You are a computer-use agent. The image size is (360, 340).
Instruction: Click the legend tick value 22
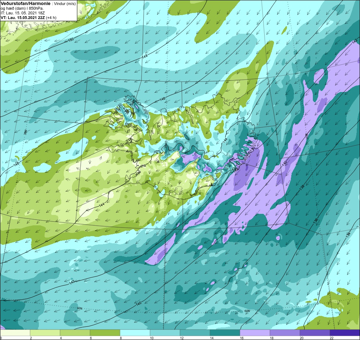[332, 338]
